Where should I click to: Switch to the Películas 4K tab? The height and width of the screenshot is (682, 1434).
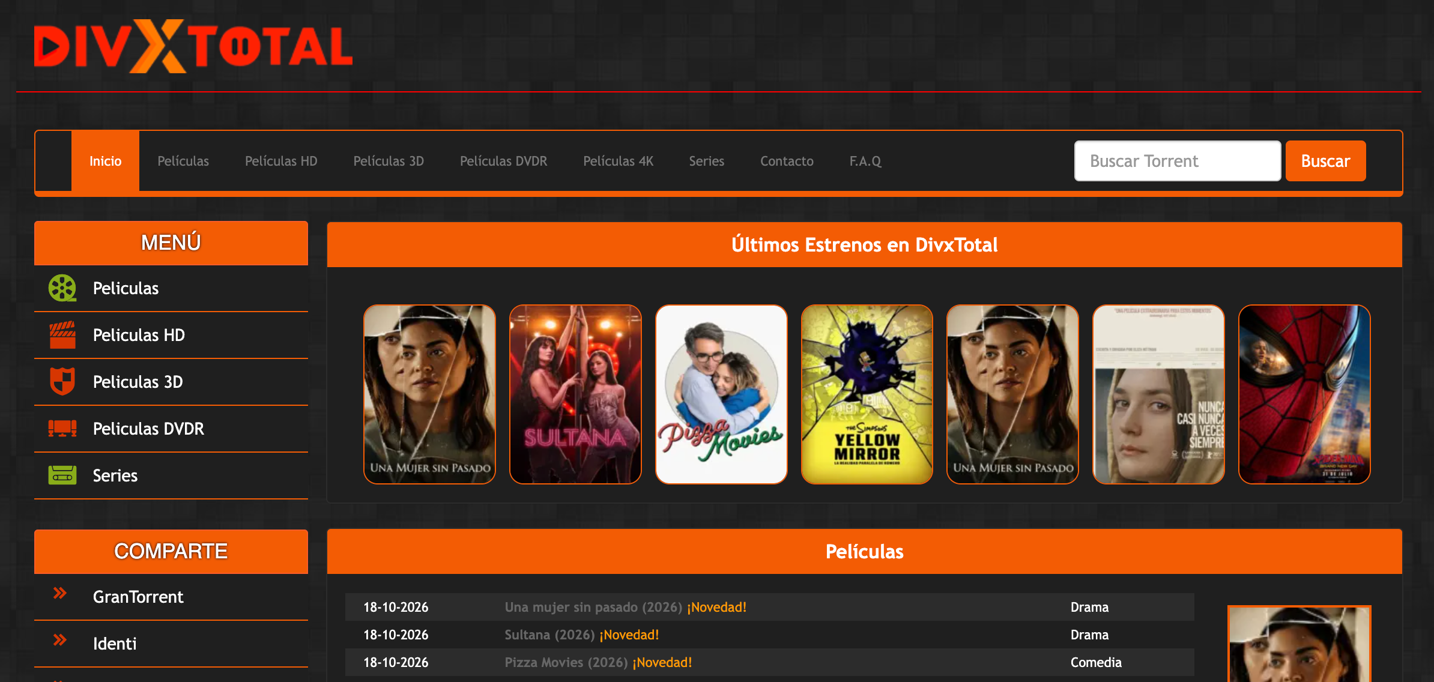618,161
